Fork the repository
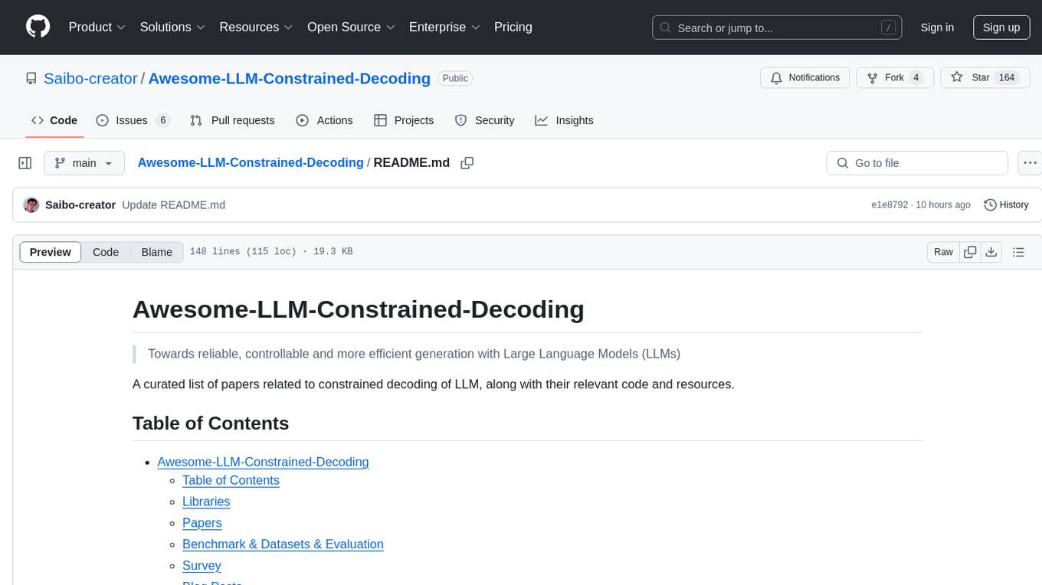Image resolution: width=1042 pixels, height=585 pixels. [894, 77]
